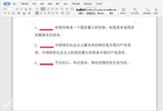This screenshot has width=163, height=111.
Task: Click the clear formatting eraser icon
Action: coord(26,9)
